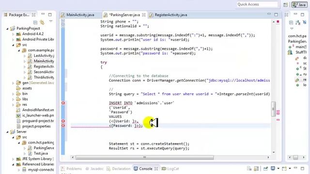
Task: Click Console Pin Console toolbar icon
Action: point(265,169)
